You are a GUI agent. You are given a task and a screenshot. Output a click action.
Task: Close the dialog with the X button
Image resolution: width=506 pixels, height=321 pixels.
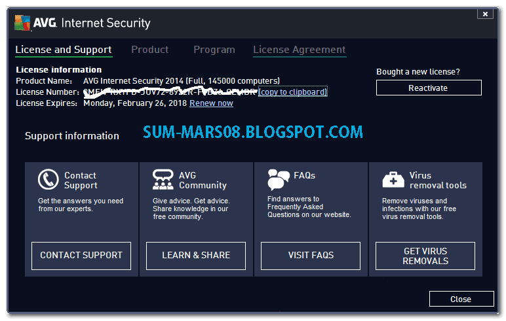pos(485,14)
